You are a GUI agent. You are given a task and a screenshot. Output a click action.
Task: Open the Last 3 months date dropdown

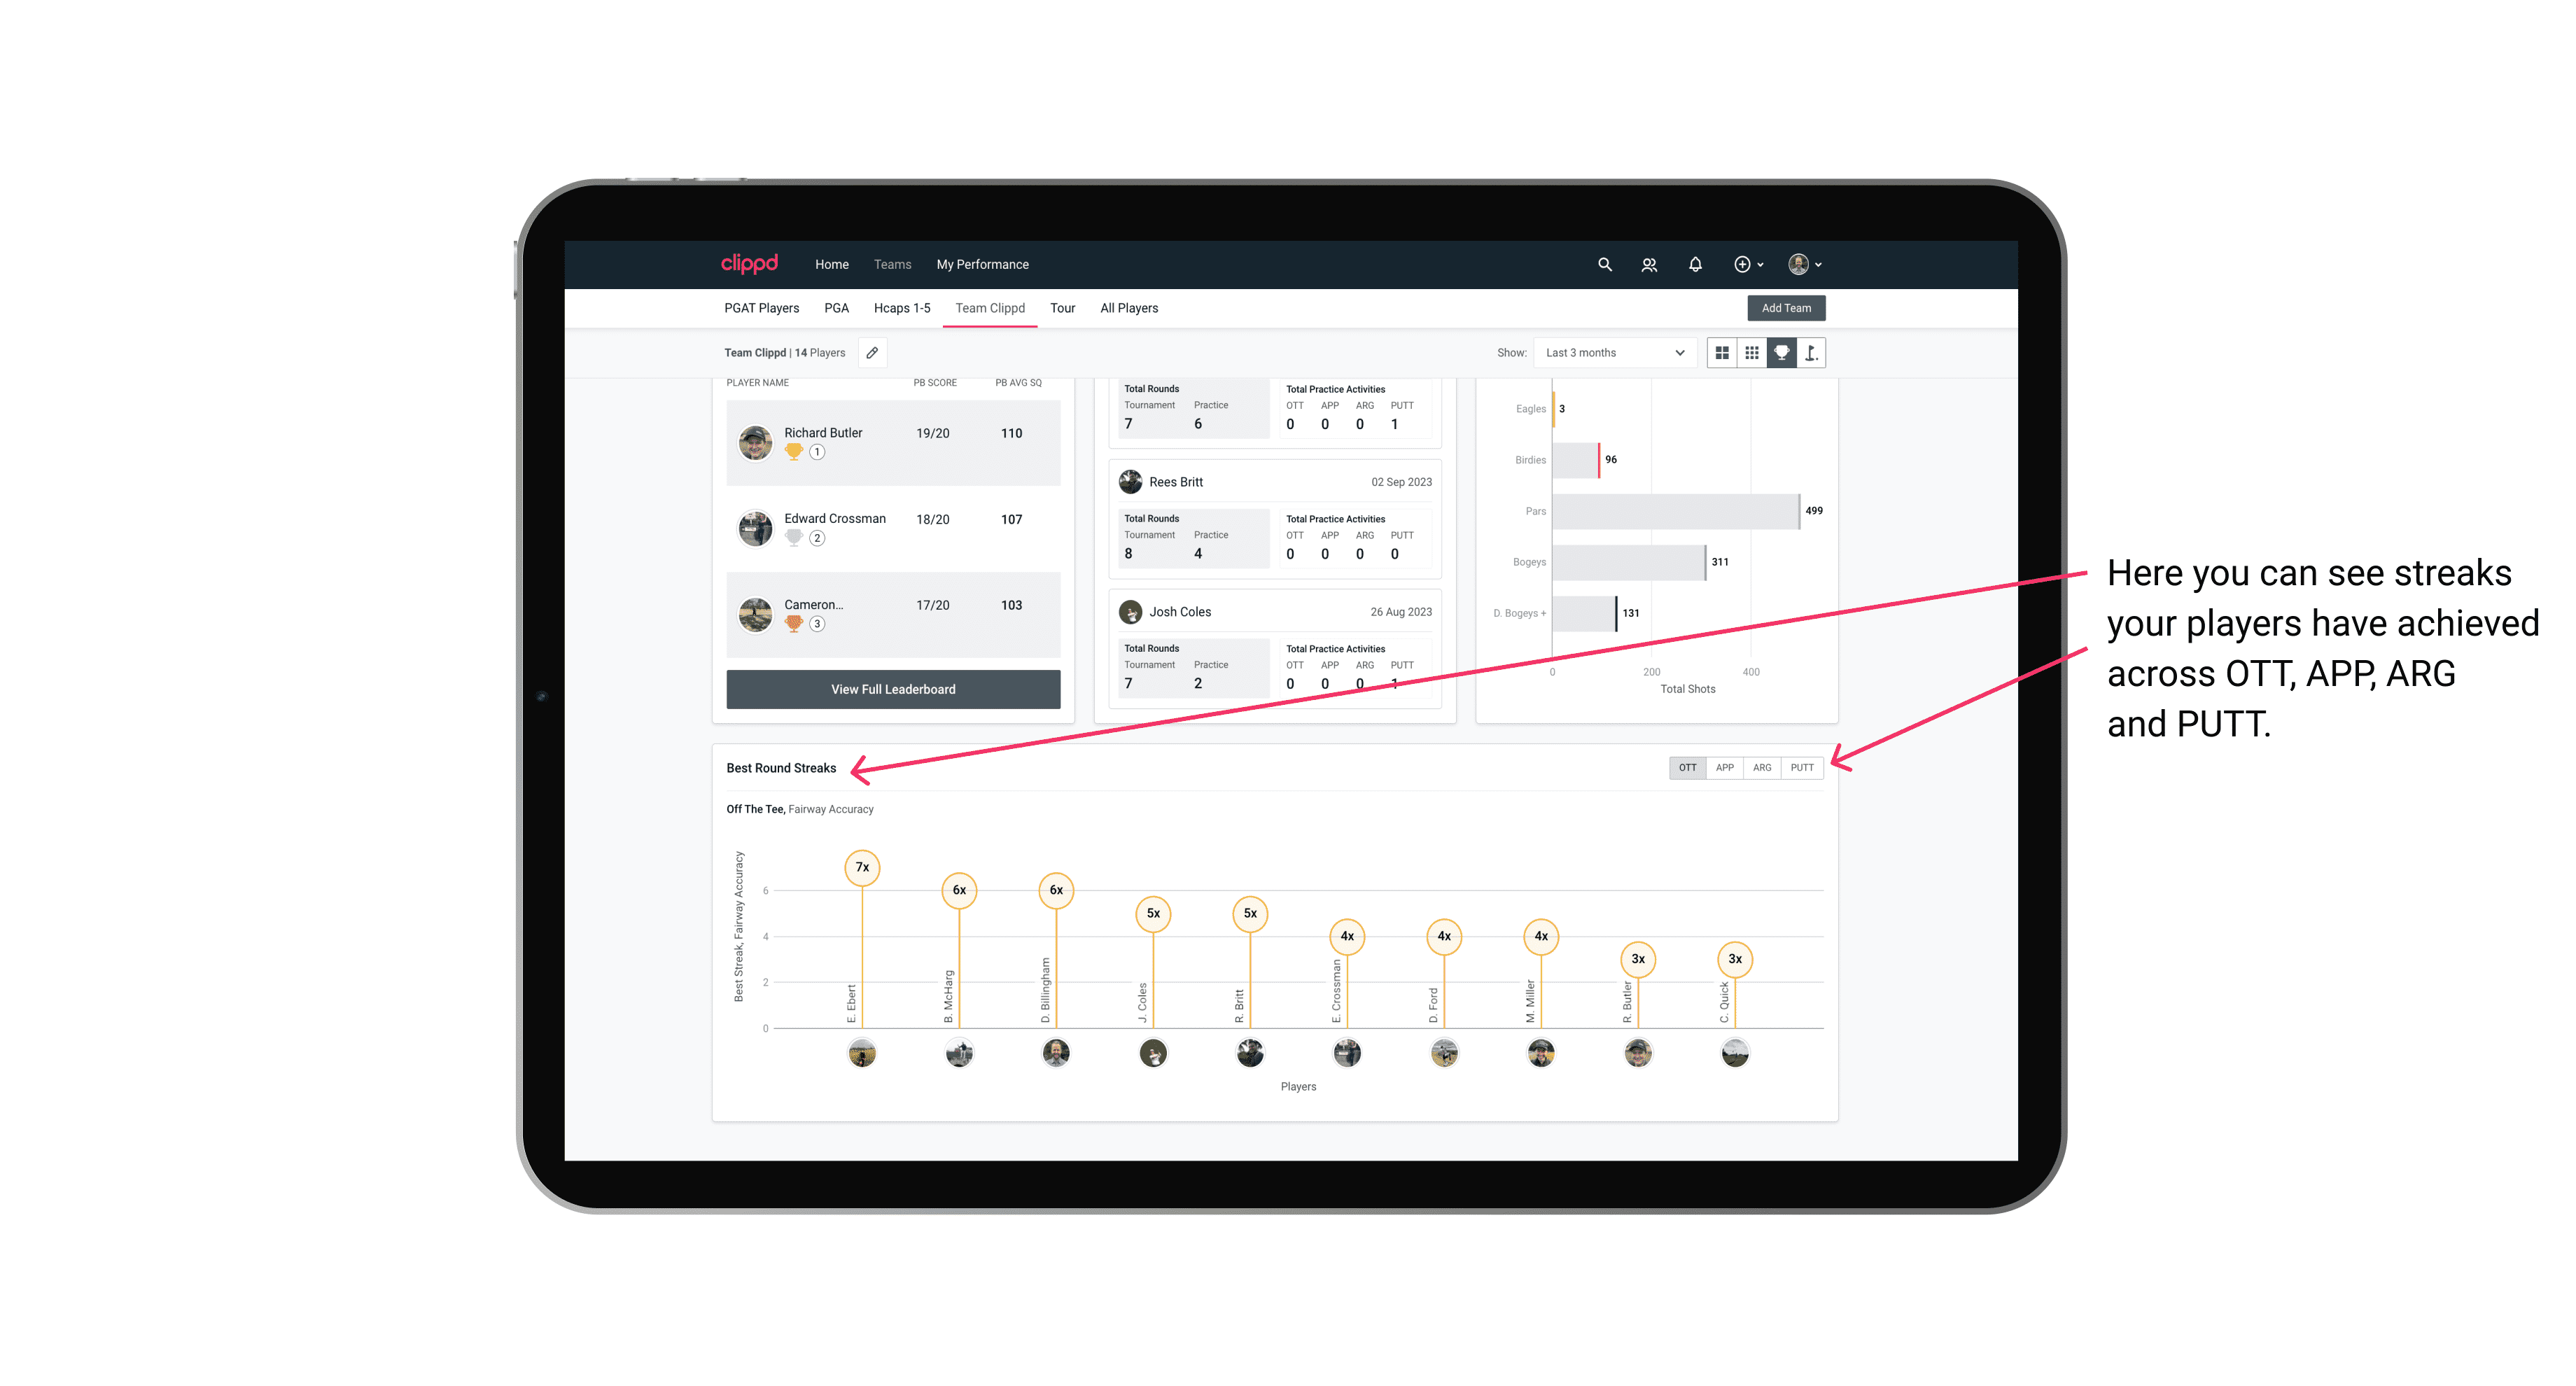(1611, 353)
